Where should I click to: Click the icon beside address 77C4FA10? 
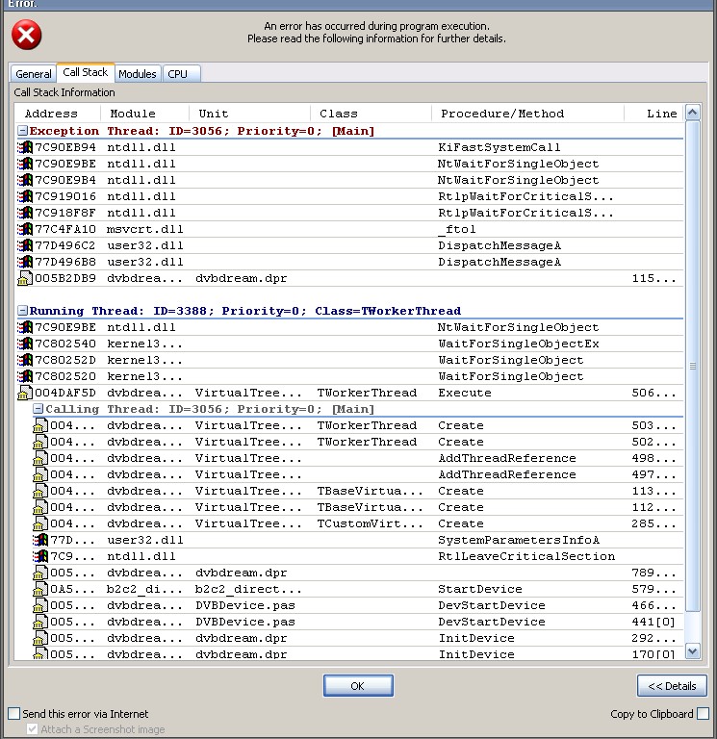point(25,230)
